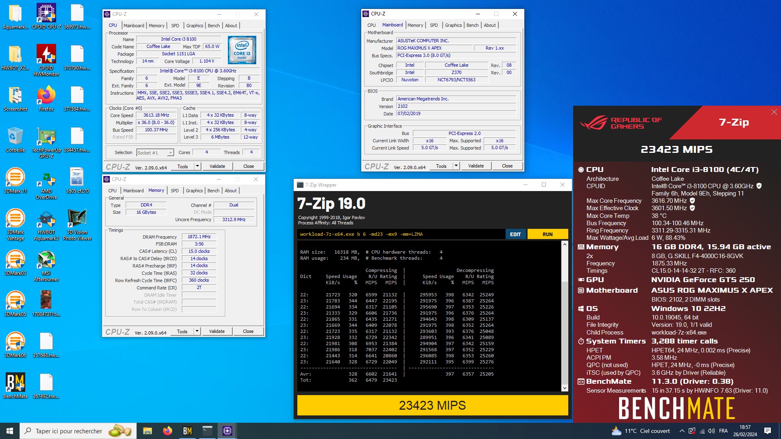This screenshot has width=781, height=439.
Task: Switch to CPU-Z taskbar icon
Action: (227, 431)
